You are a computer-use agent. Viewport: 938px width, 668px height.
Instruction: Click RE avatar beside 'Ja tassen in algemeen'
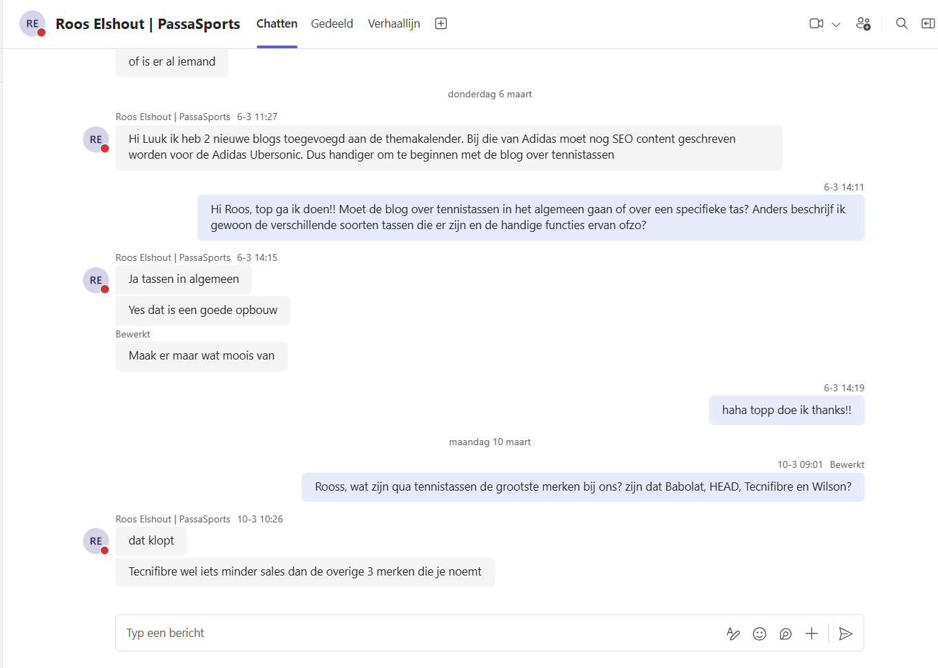pos(96,280)
